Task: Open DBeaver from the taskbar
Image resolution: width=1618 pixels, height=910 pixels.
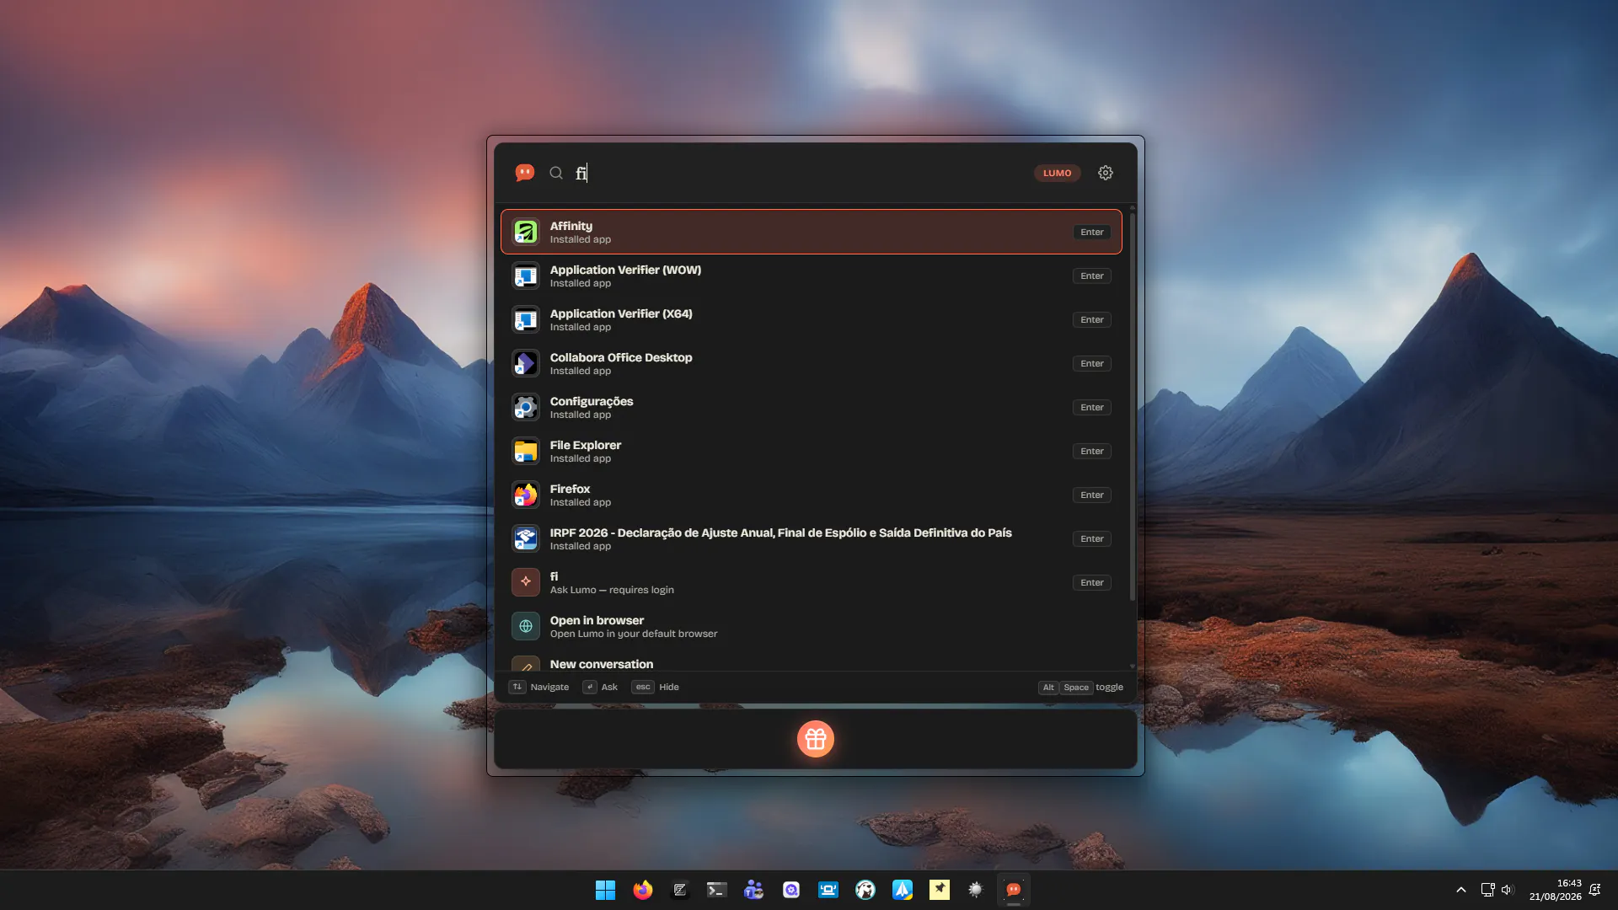Action: point(865,890)
